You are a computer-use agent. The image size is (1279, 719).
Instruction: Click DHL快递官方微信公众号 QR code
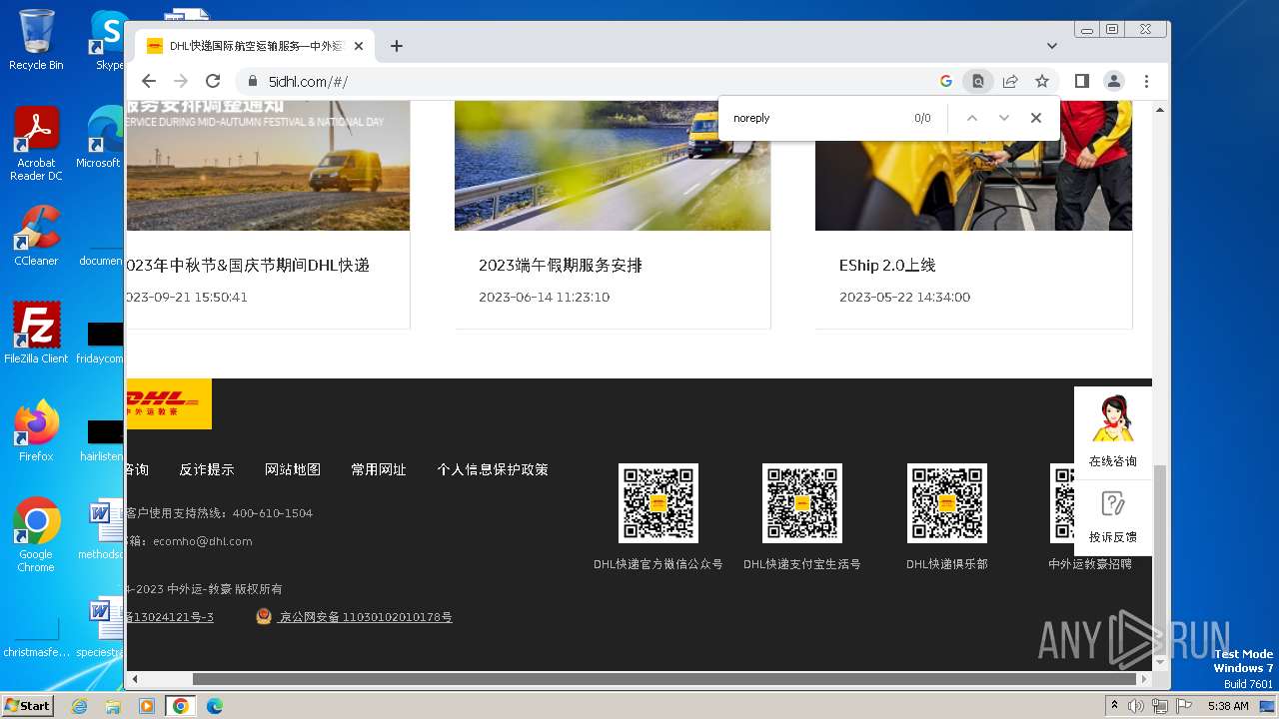pos(658,503)
